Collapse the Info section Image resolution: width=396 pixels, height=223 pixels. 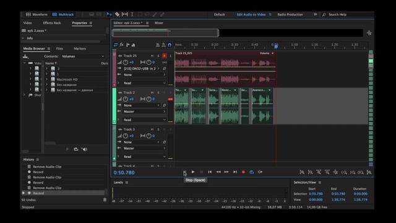click(23, 38)
